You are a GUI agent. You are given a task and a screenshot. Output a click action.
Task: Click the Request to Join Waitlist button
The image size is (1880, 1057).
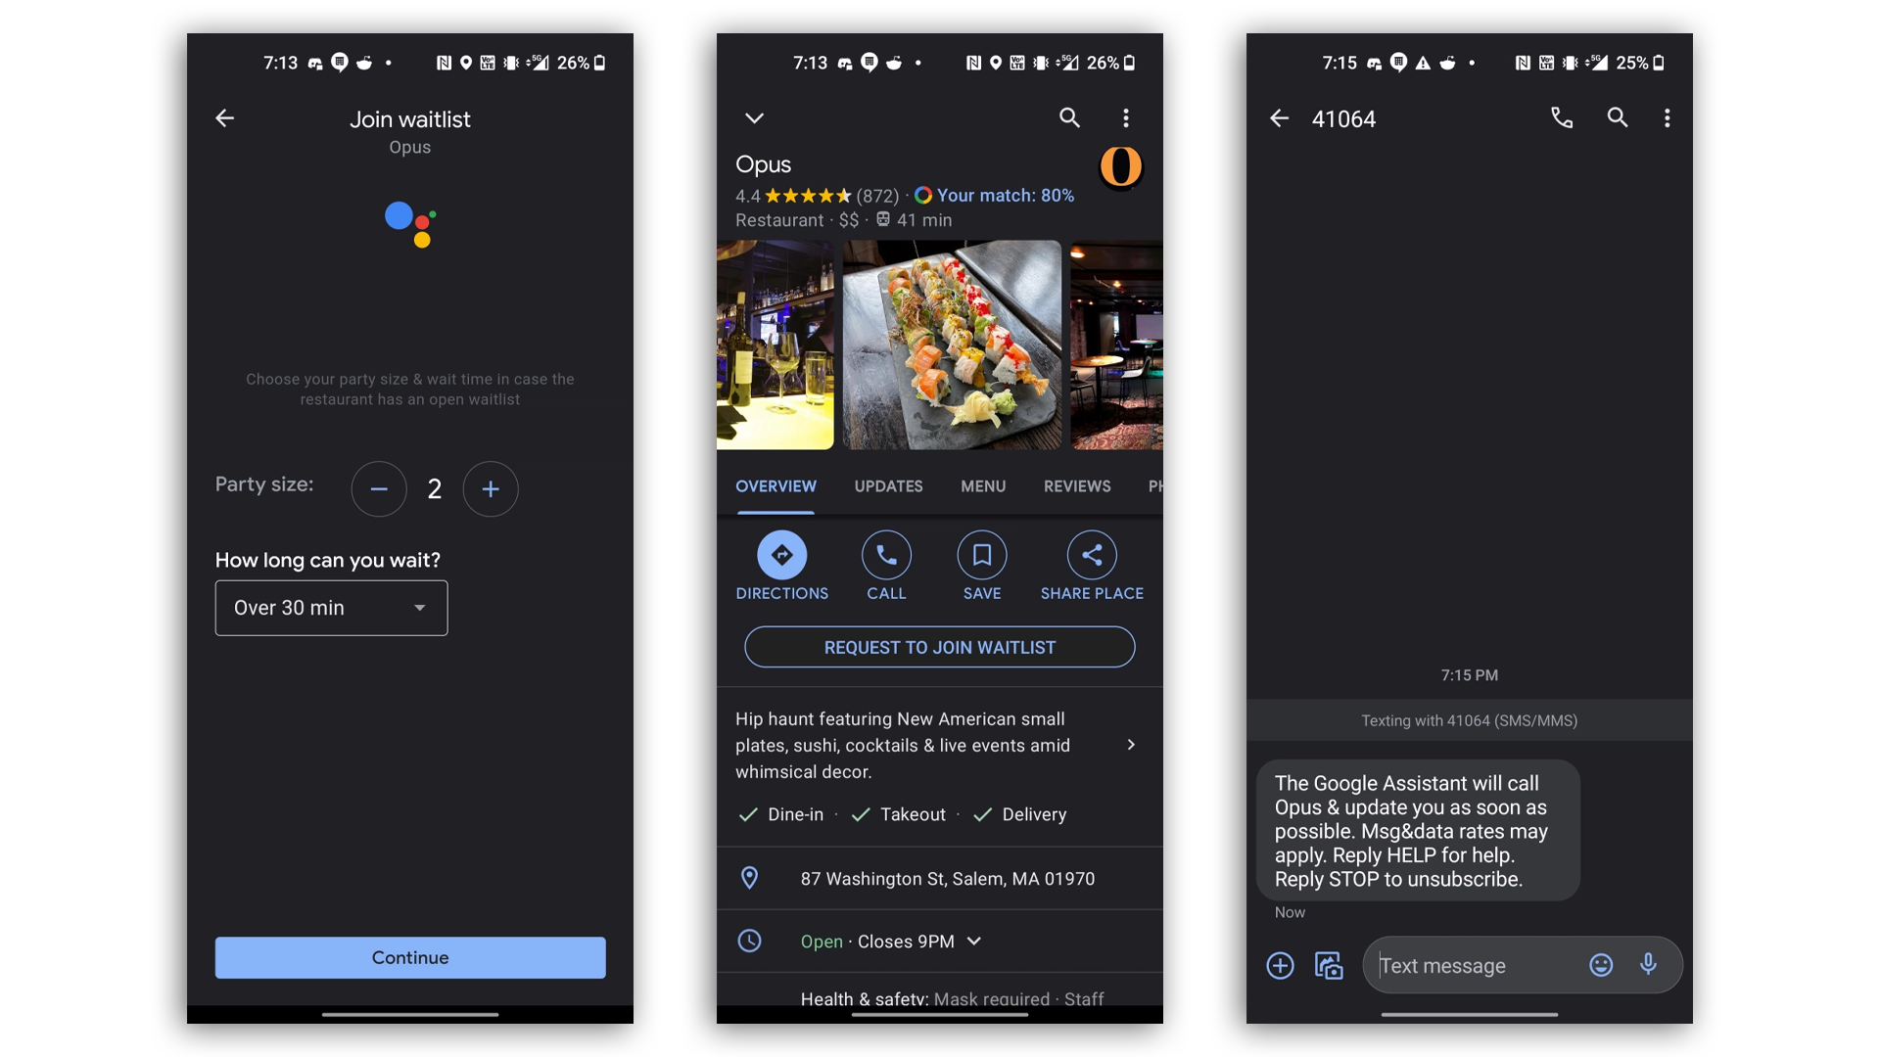939,647
